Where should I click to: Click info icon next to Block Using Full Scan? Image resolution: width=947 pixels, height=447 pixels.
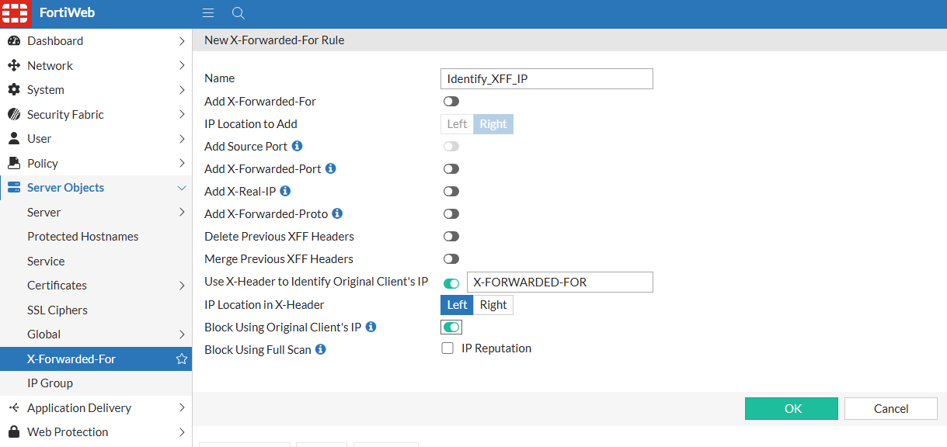click(320, 349)
